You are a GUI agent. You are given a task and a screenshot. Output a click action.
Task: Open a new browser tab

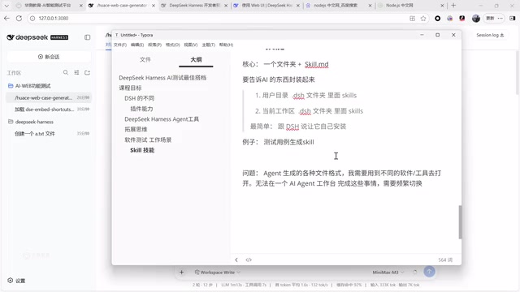453,6
